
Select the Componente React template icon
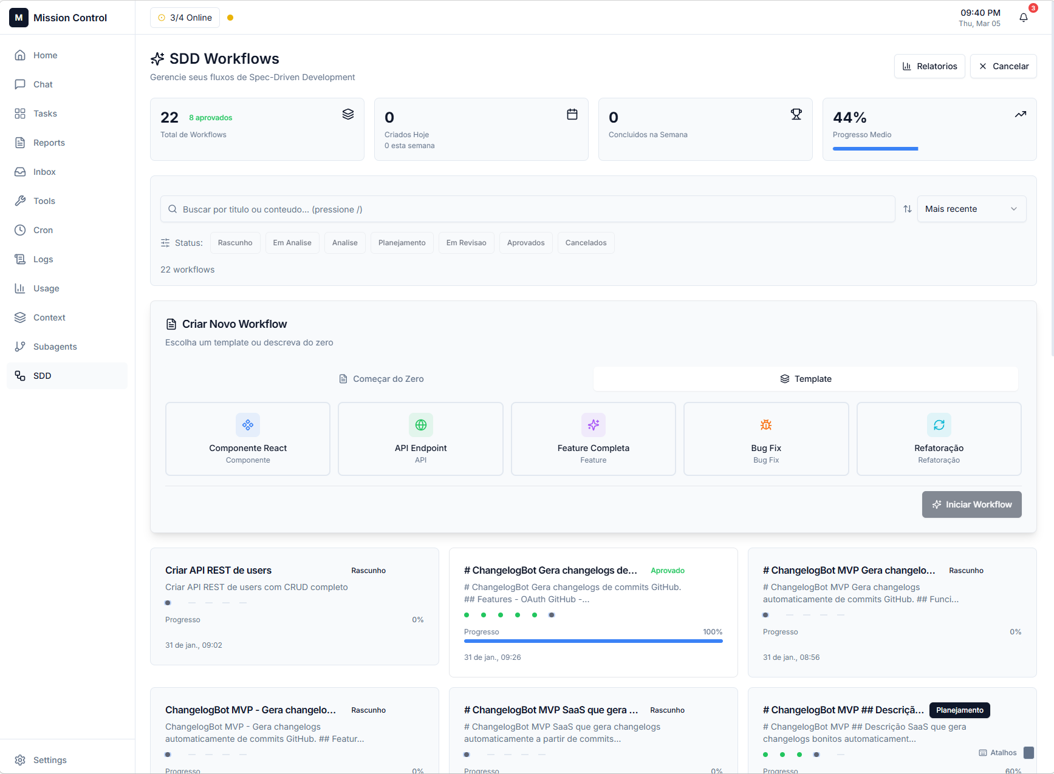(247, 425)
